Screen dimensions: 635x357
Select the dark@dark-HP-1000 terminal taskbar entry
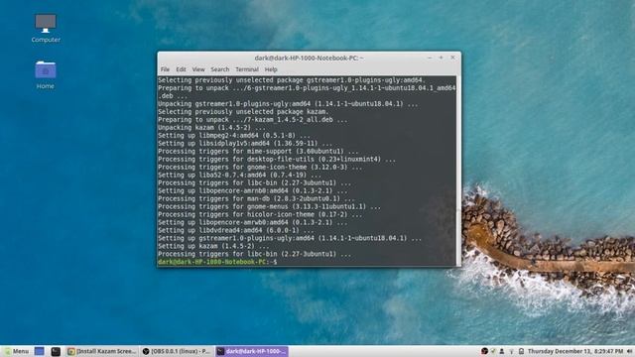(x=251, y=351)
